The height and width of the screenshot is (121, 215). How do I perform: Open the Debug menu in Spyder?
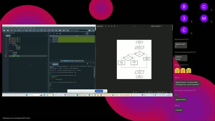[x=17, y=28]
